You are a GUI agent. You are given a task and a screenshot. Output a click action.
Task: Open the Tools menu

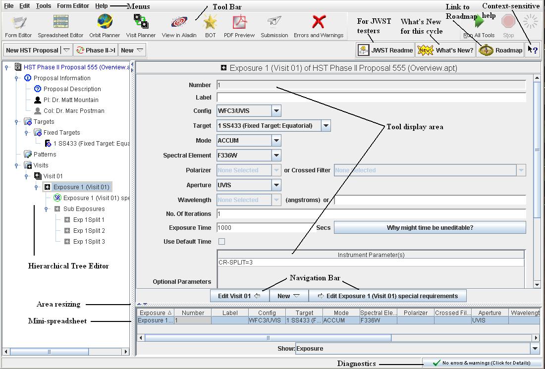tap(43, 6)
